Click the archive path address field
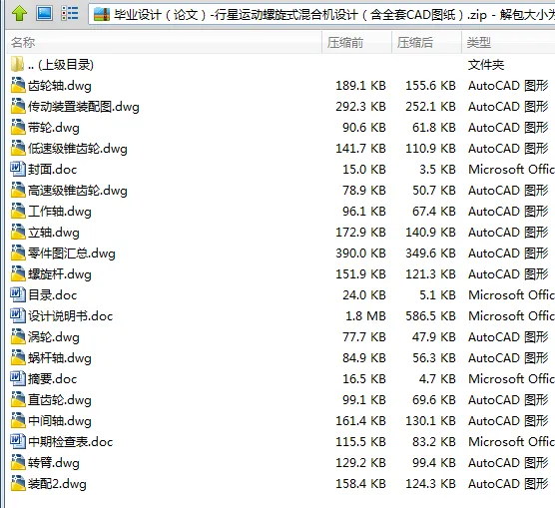This screenshot has width=555, height=508. (321, 15)
